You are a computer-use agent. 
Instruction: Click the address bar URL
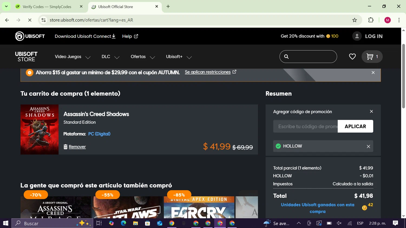coord(91,20)
